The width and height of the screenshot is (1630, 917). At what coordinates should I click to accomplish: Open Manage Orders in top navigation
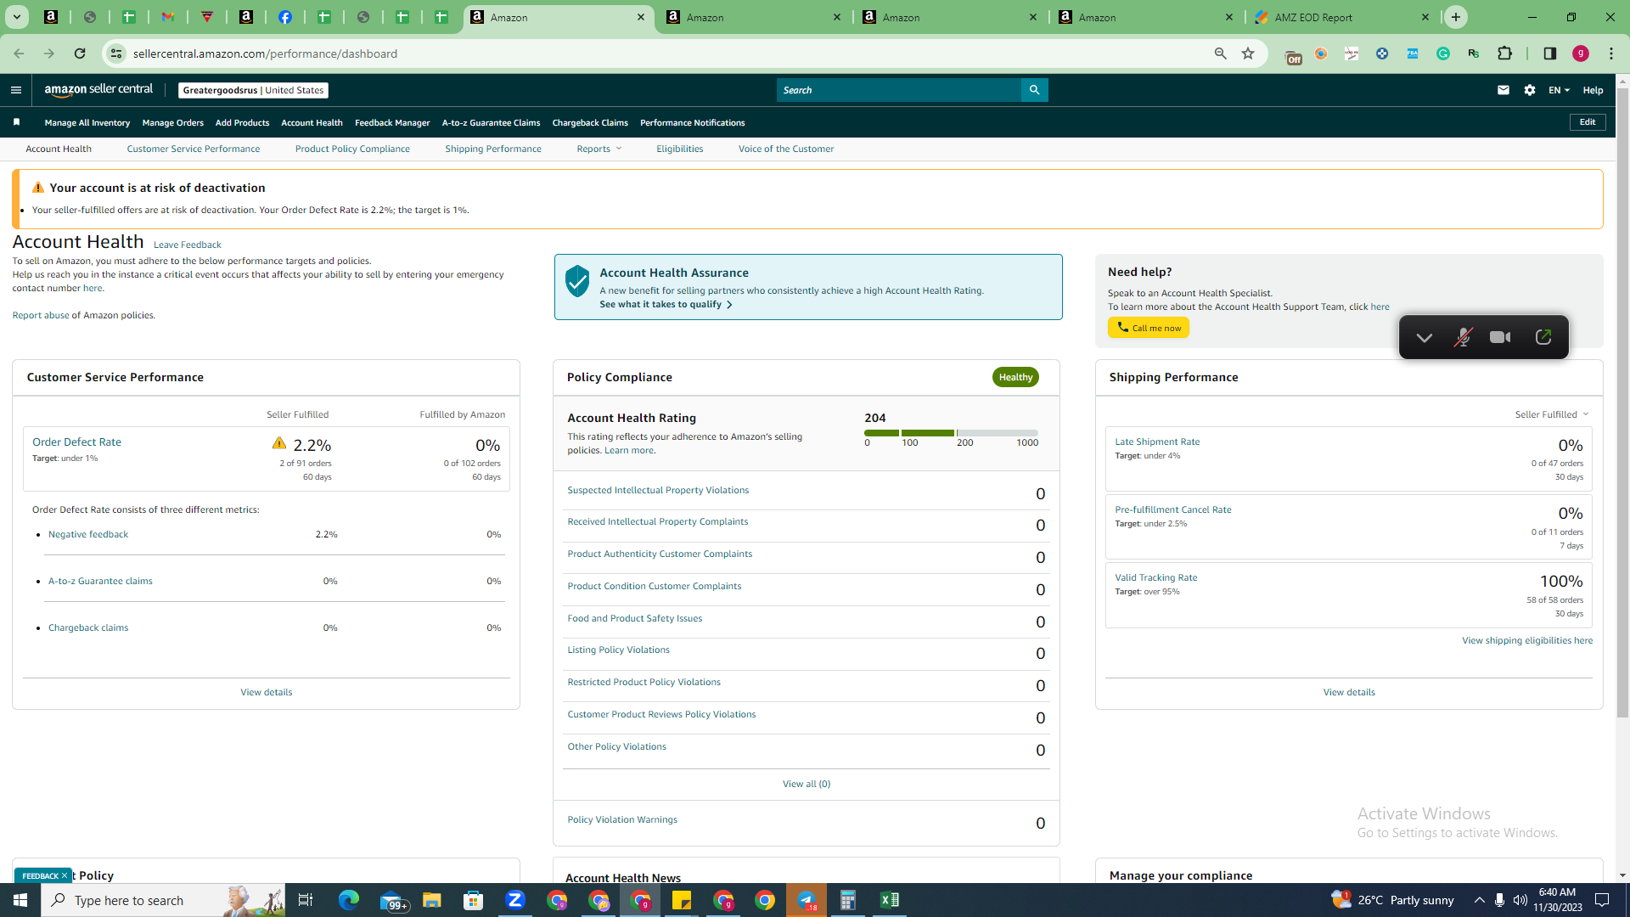[173, 122]
